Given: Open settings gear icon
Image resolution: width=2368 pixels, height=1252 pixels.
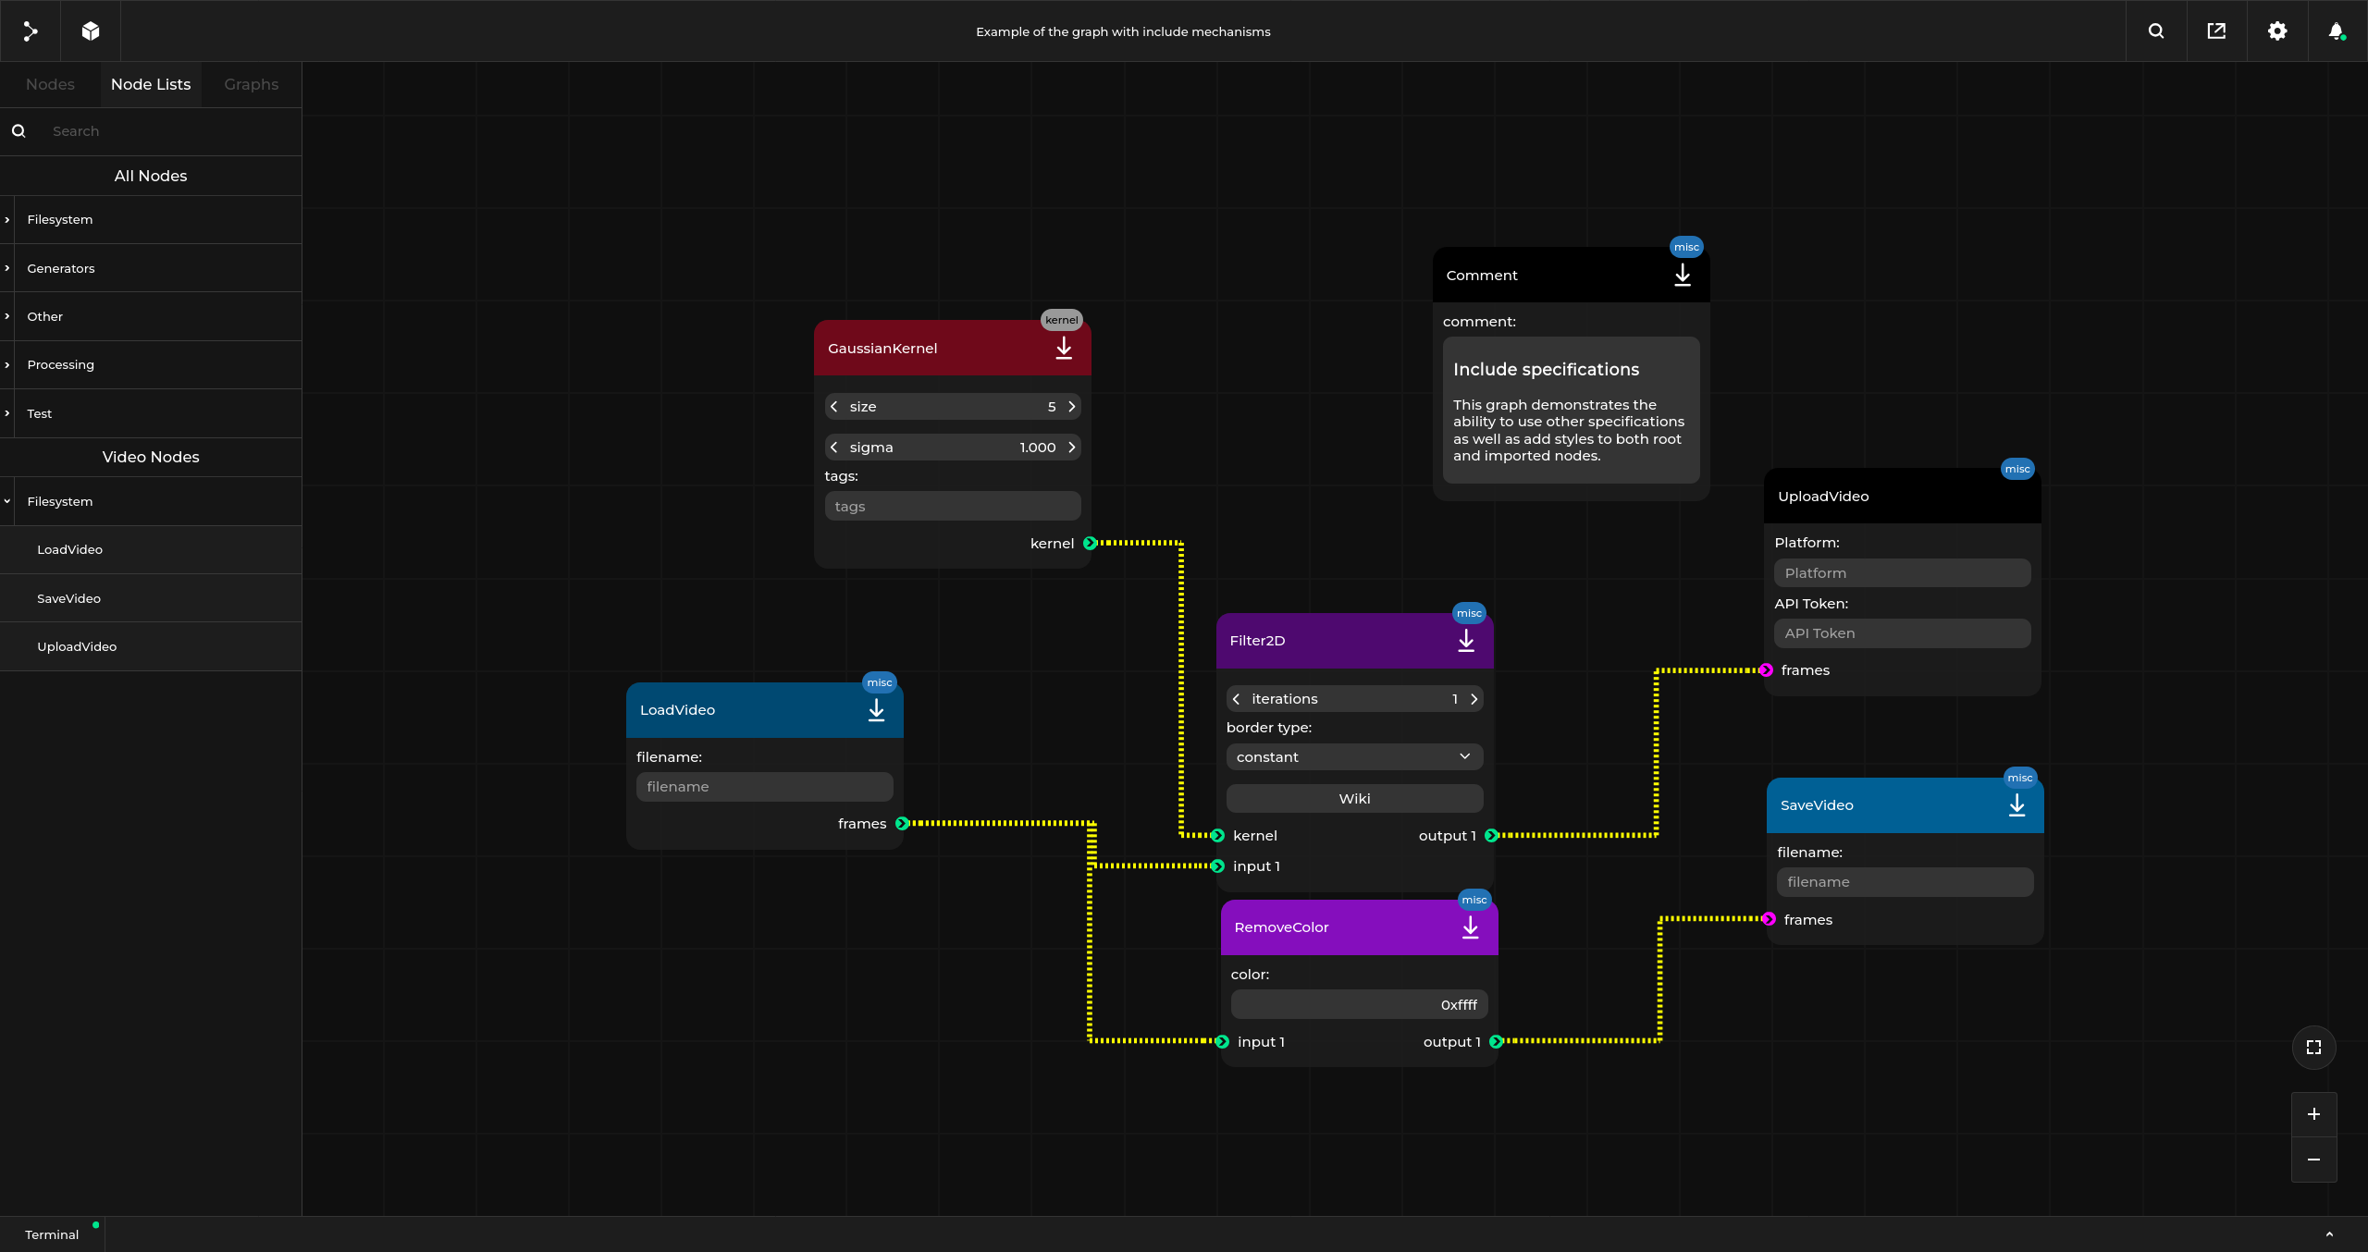Looking at the screenshot, I should tap(2277, 31).
